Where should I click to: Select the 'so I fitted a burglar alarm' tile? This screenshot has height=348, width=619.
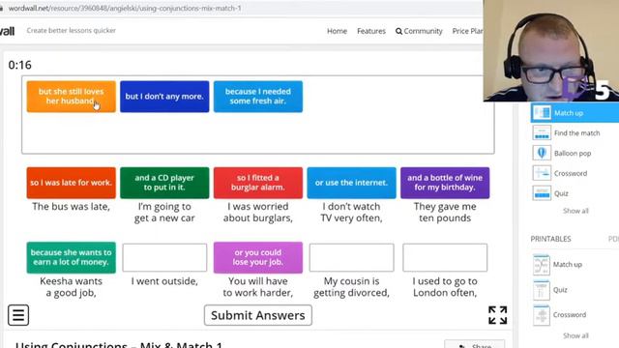(258, 183)
